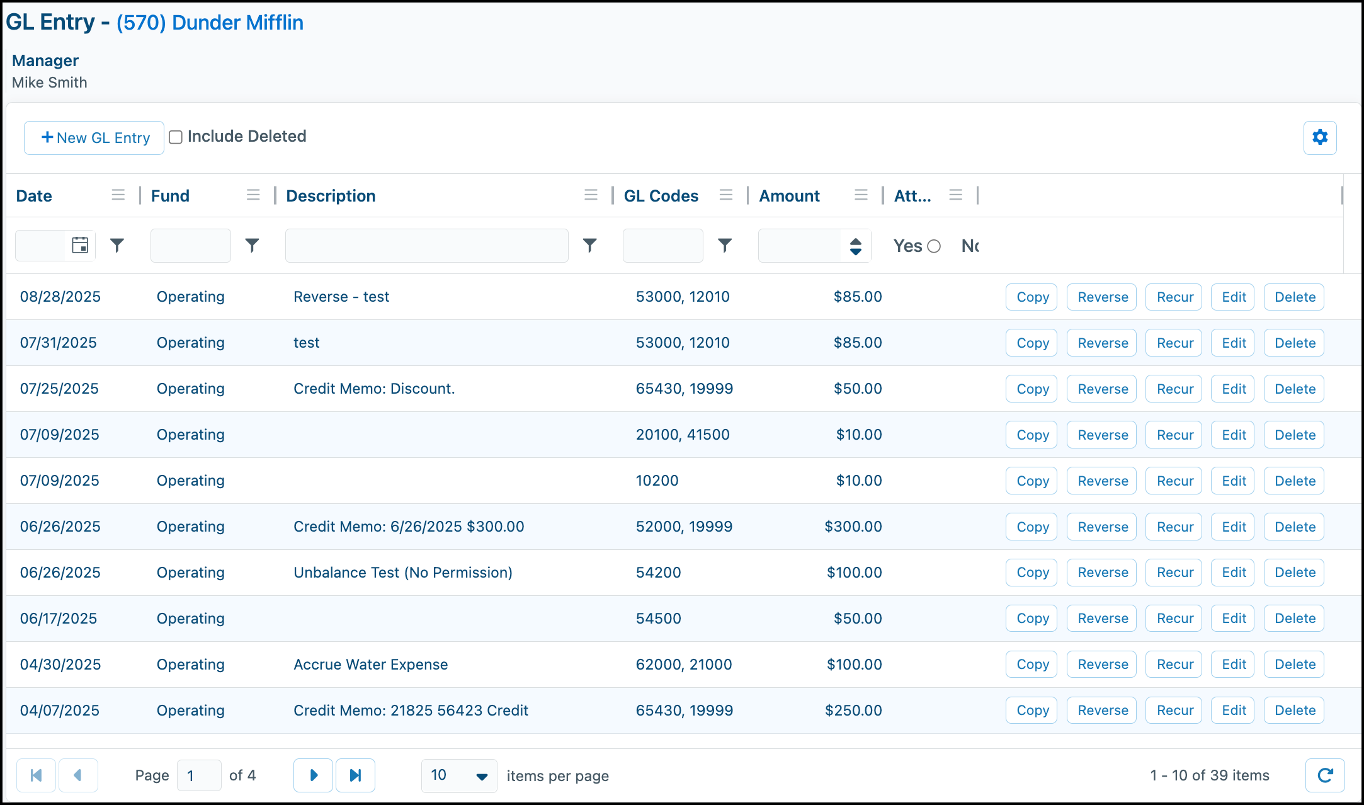Viewport: 1364px width, 805px height.
Task: Open the Description column header menu
Action: pyautogui.click(x=590, y=195)
